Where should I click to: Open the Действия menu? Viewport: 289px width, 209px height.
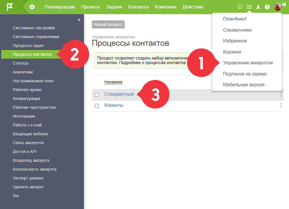point(193,7)
